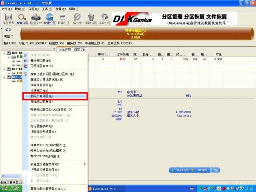Viewport: 256px width, 192px height.
Task: Expand the HD0 disk tree node
Action: (3, 53)
